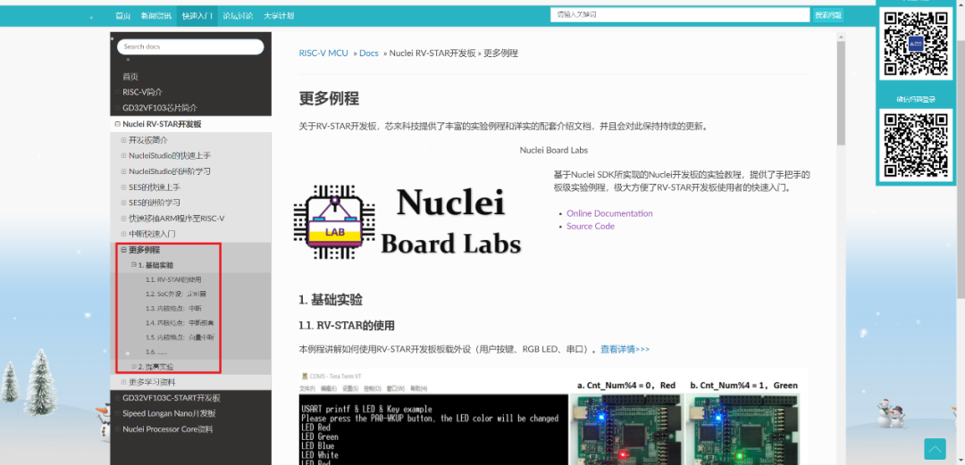The width and height of the screenshot is (965, 465).
Task: Click the RISC-V MCU breadcrumb link
Action: pos(323,53)
